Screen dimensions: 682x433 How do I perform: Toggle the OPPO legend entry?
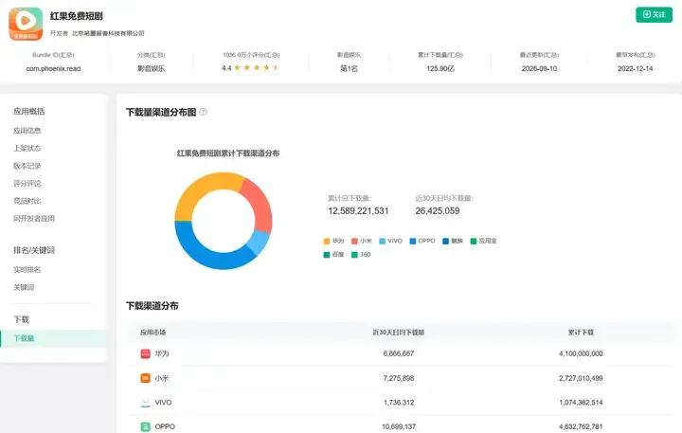click(422, 241)
